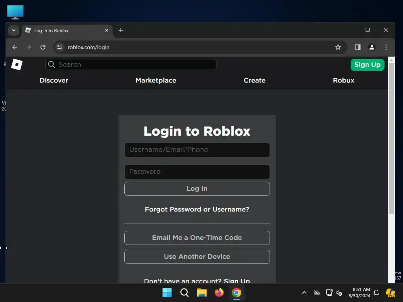The width and height of the screenshot is (403, 302).
Task: Focus the Username/Email/Phone field
Action: tap(197, 150)
